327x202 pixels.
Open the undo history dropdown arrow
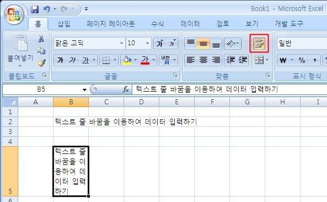click(55, 9)
